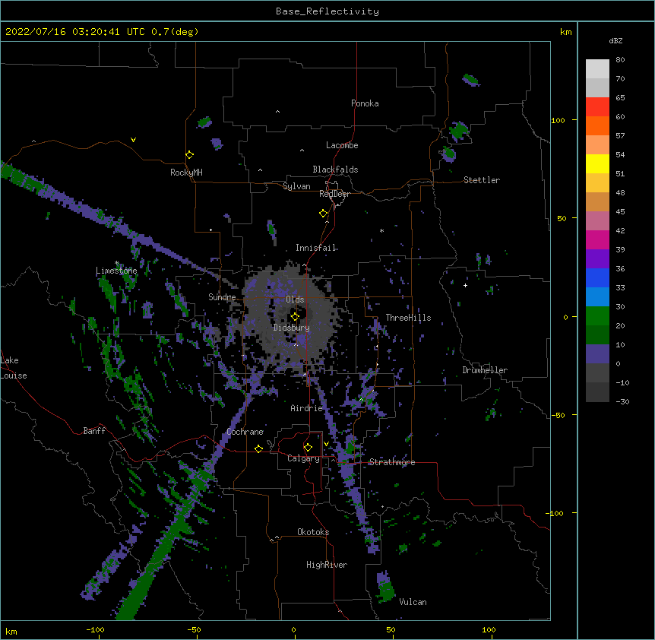Click the Okotoks label

(313, 532)
